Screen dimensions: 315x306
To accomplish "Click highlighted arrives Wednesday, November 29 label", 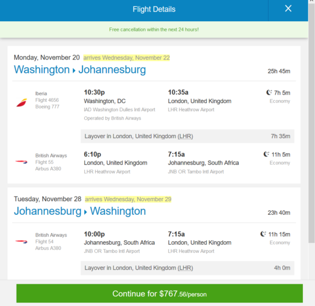I will [x=128, y=199].
